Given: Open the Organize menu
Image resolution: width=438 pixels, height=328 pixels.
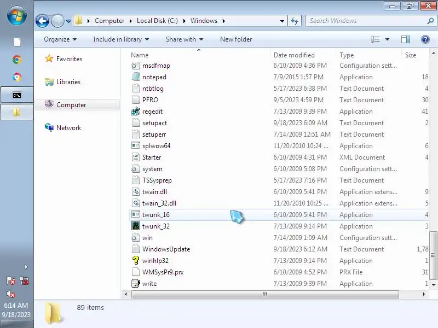Looking at the screenshot, I should [60, 39].
